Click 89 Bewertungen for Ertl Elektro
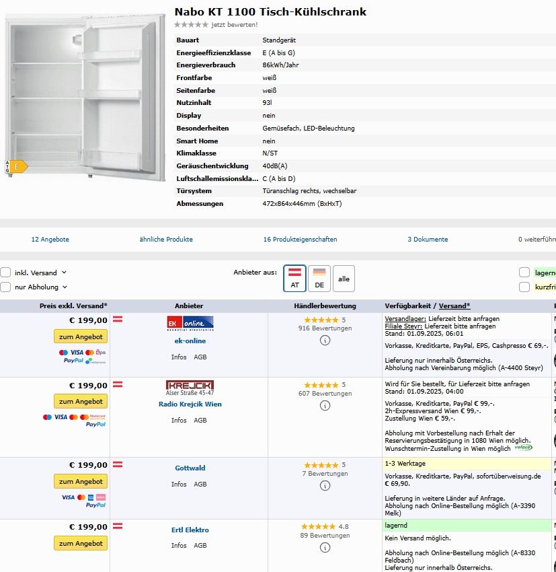The height and width of the screenshot is (572, 556). [325, 536]
